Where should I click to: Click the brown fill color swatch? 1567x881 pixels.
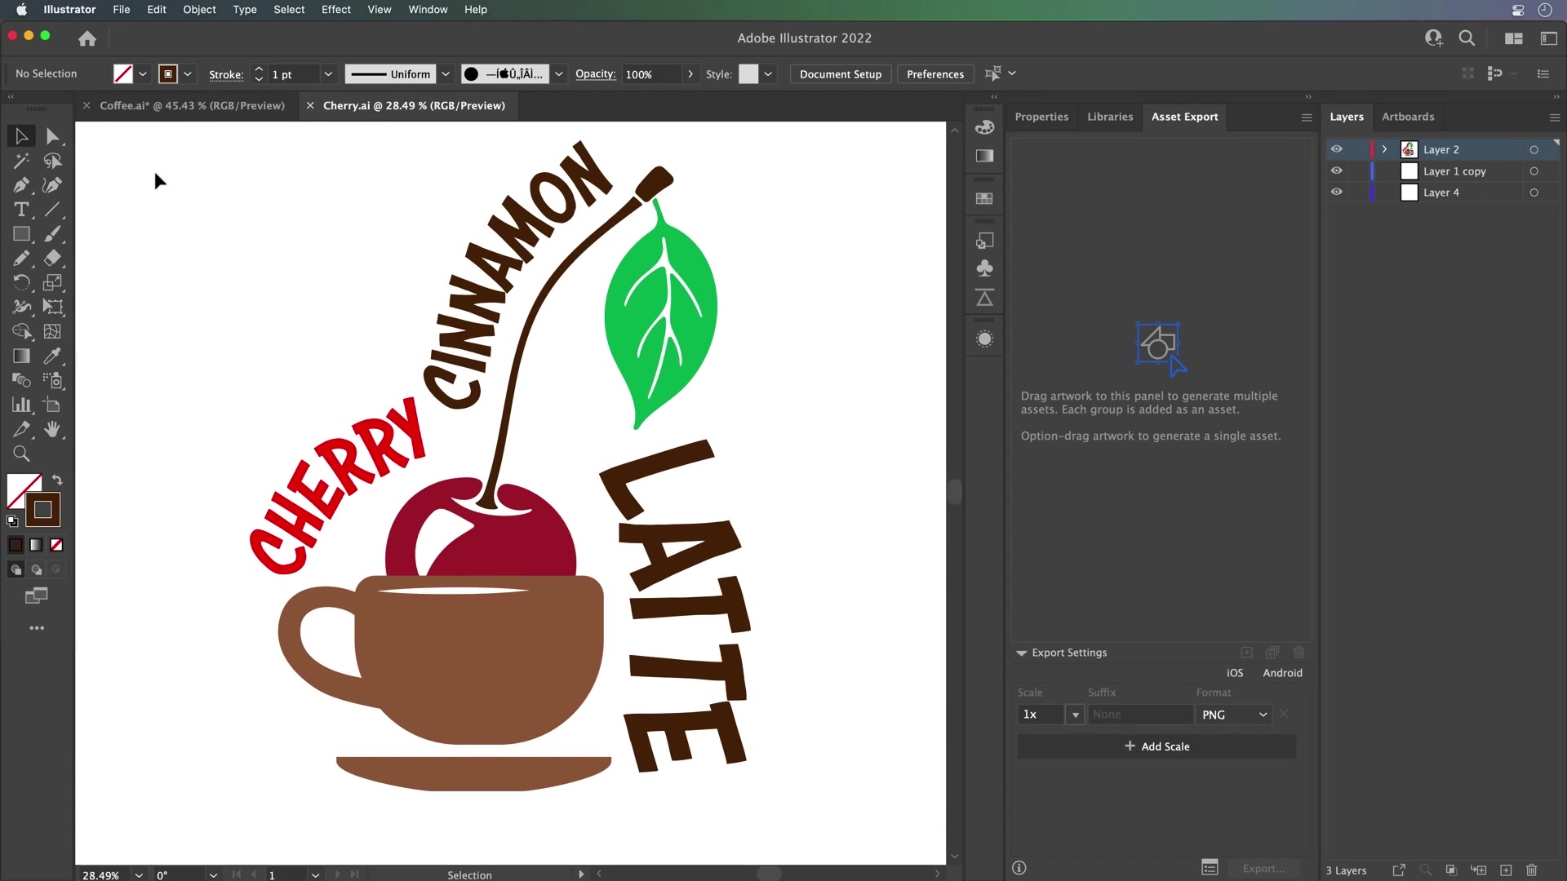15,545
